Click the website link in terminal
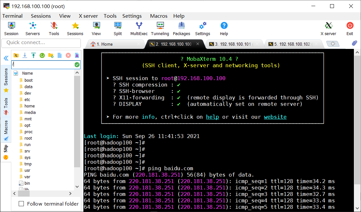Image resolution: width=361 pixels, height=212 pixels. point(275,117)
